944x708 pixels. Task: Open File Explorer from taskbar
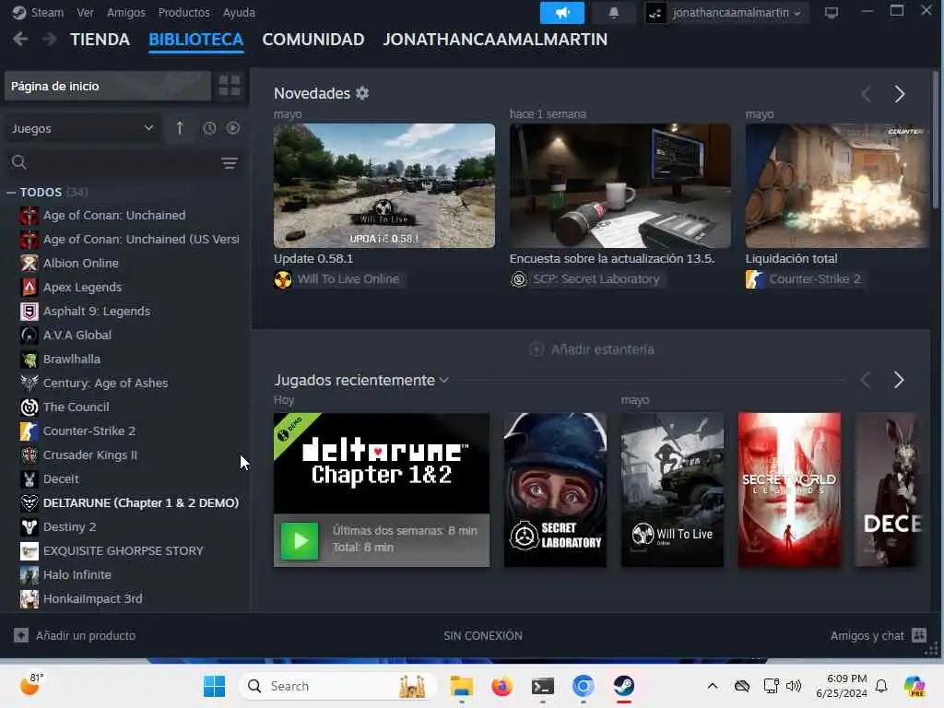461,686
